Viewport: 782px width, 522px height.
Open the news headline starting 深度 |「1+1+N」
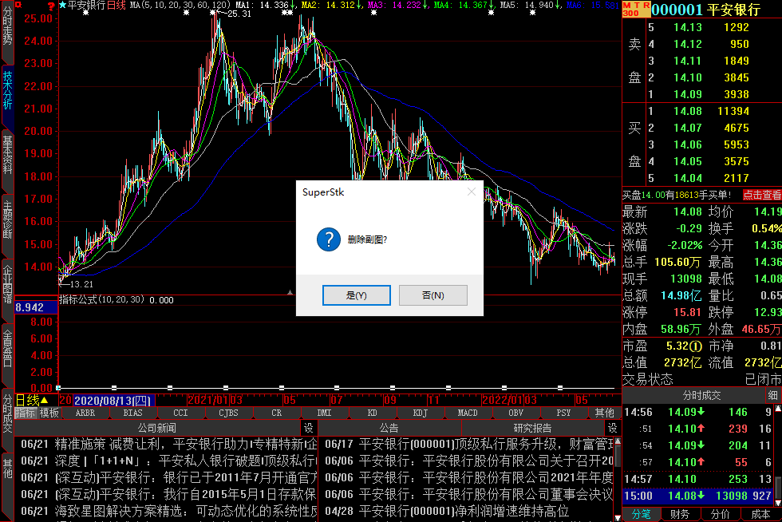point(169,461)
